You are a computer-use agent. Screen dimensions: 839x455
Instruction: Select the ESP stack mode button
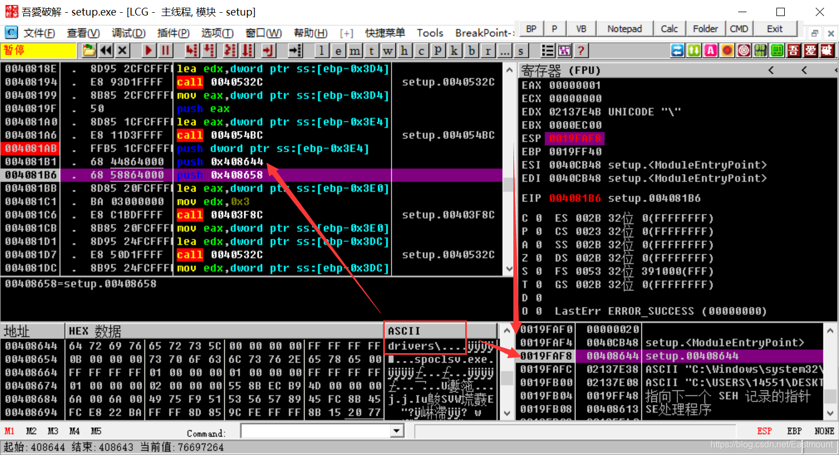[764, 431]
